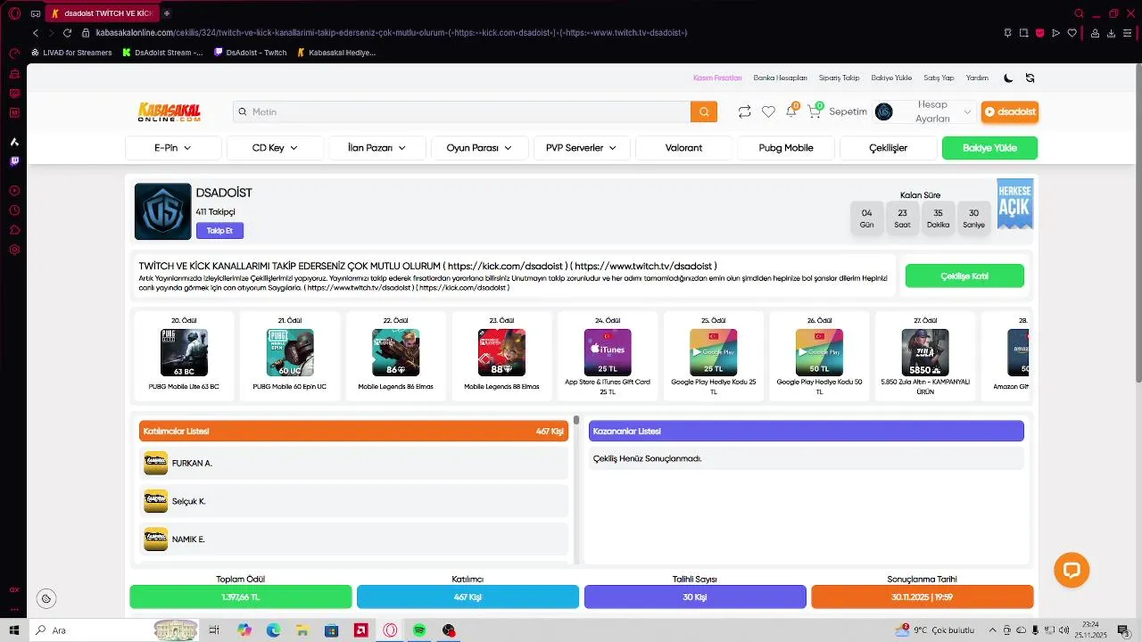Expand the İlan Pazarı dropdown

[x=377, y=148]
